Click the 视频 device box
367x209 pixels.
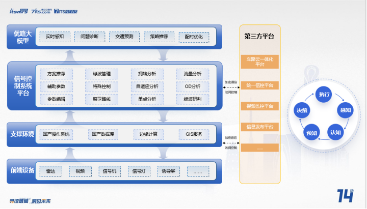[81, 171]
